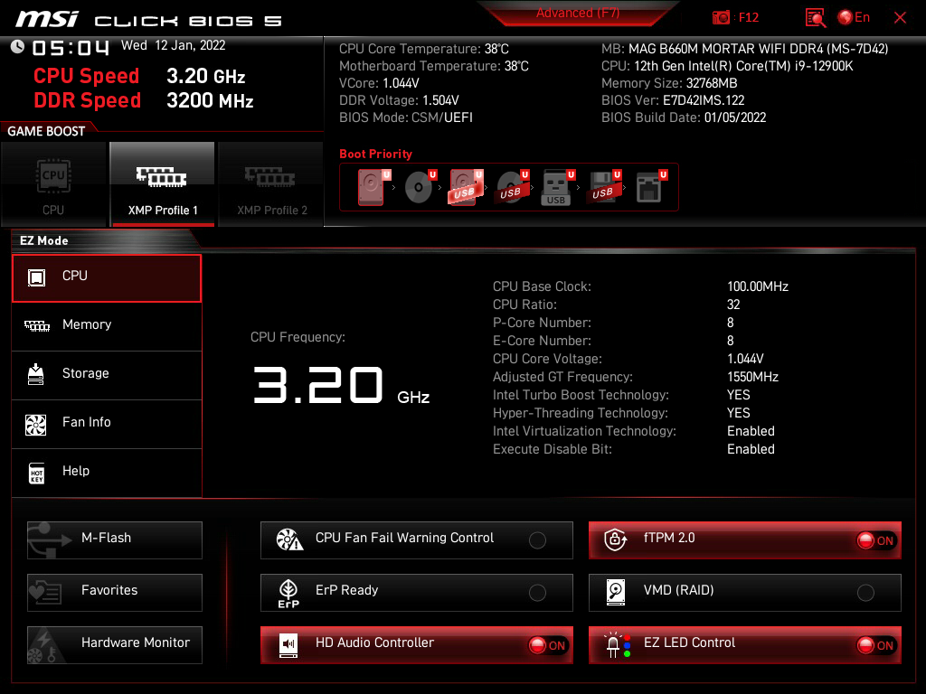926x694 pixels.
Task: Open the Memory section in sidebar
Action: (x=107, y=326)
